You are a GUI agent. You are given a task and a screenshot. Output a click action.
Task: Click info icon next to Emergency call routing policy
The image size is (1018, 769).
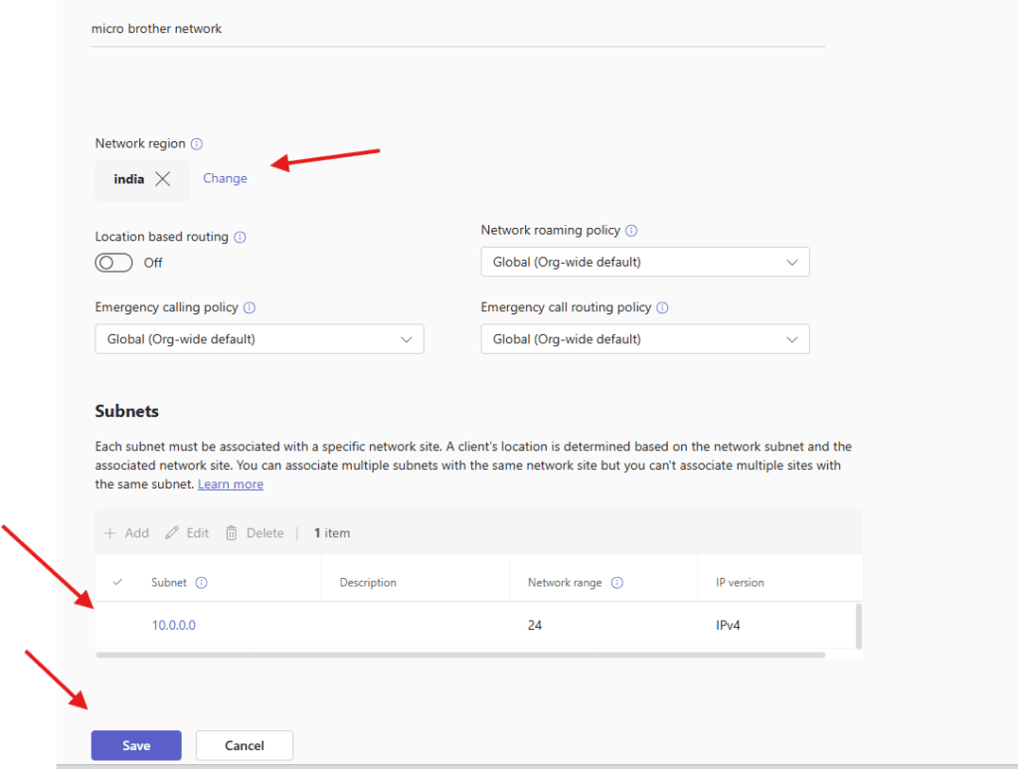[x=662, y=308]
